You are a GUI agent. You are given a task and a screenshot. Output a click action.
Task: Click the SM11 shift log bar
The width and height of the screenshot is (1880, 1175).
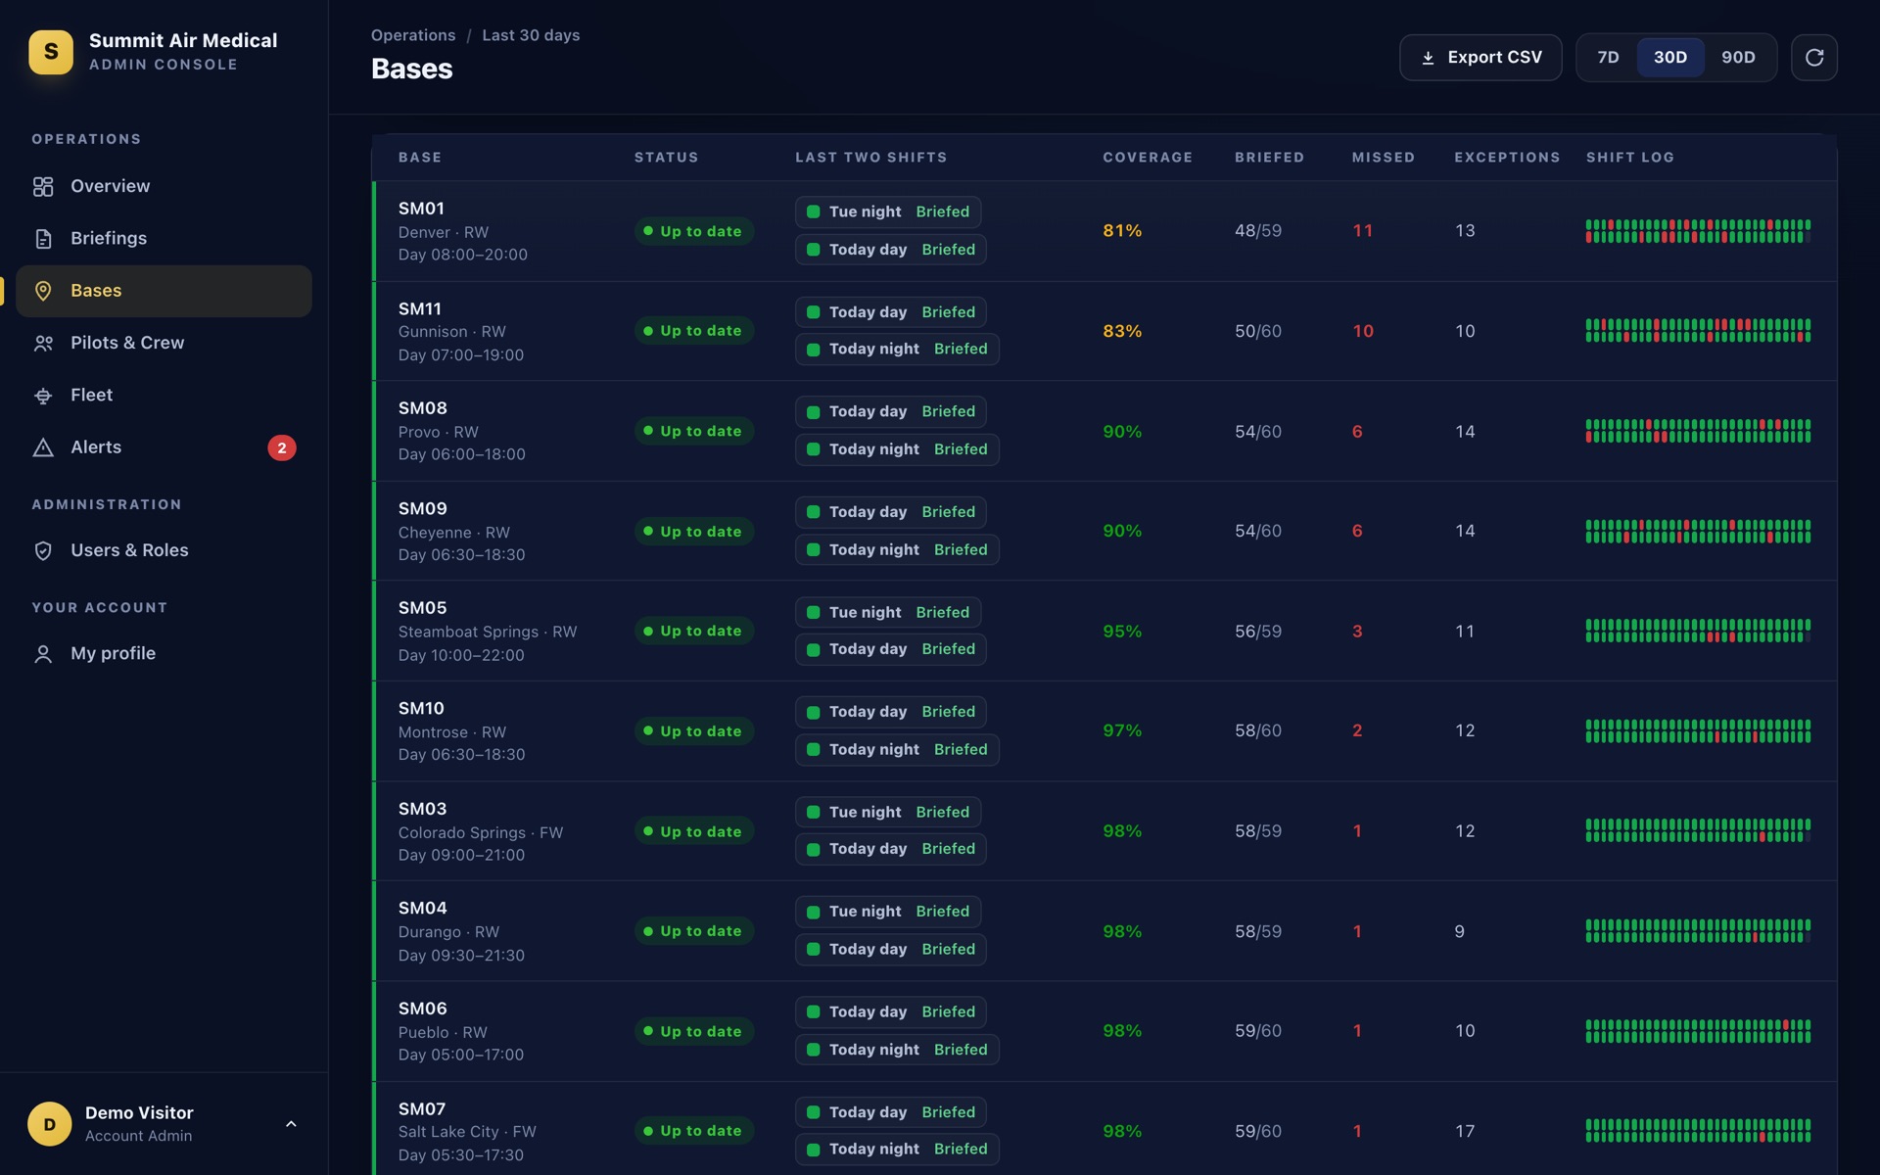point(1698,331)
